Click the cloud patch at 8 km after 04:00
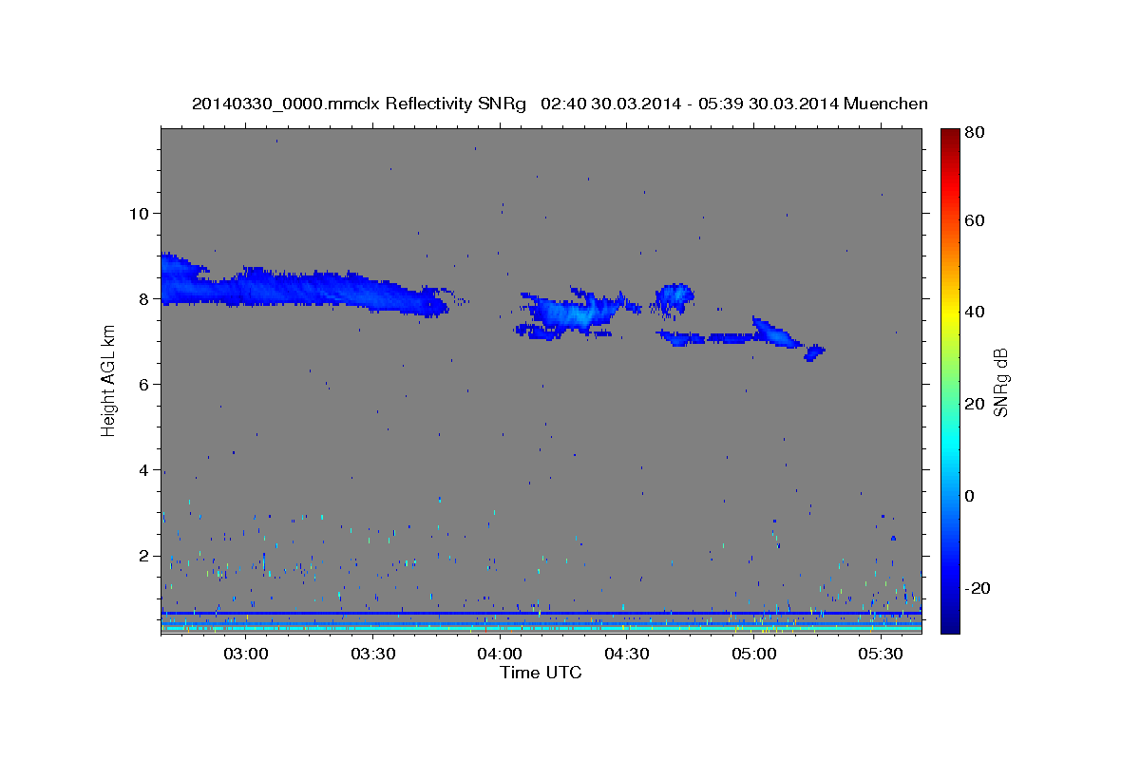The width and height of the screenshot is (1140, 760). (x=578, y=312)
